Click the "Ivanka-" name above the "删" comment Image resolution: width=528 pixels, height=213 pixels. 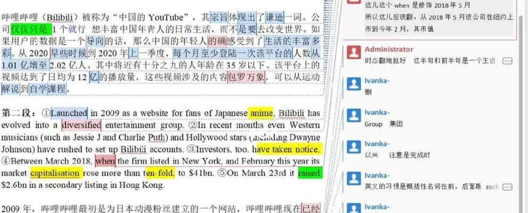click(377, 80)
